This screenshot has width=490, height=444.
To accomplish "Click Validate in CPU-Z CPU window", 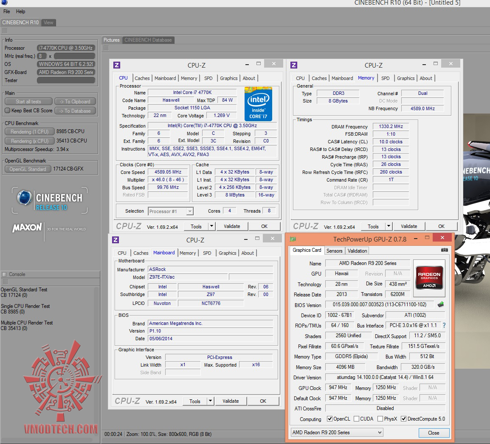I will pyautogui.click(x=232, y=226).
